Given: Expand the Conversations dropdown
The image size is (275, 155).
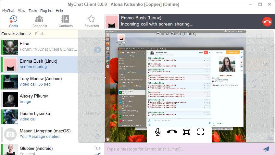Looking at the screenshot, I should tap(16, 34).
